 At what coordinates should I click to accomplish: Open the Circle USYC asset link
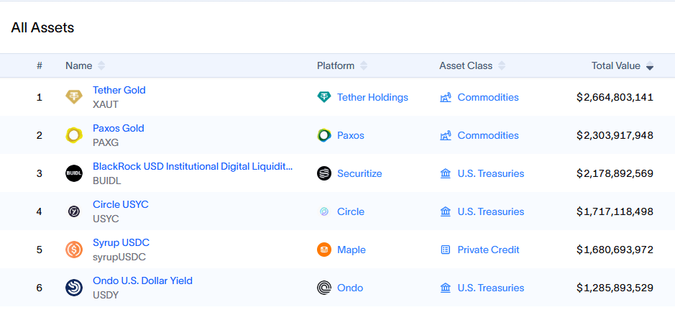coord(121,204)
